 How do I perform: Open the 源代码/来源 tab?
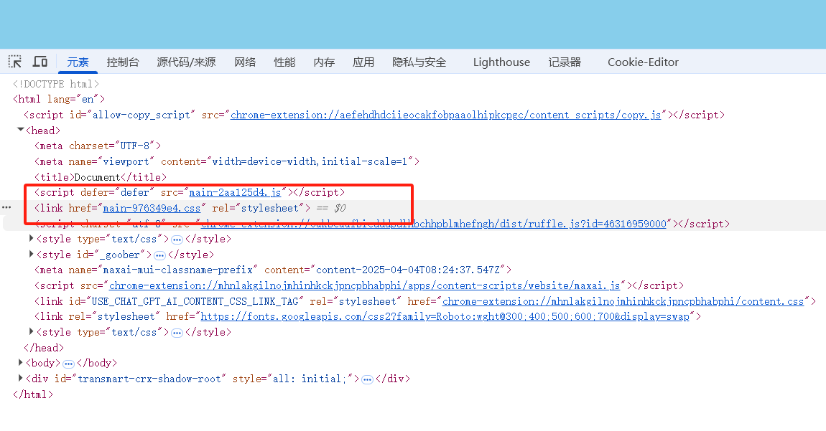[x=187, y=62]
